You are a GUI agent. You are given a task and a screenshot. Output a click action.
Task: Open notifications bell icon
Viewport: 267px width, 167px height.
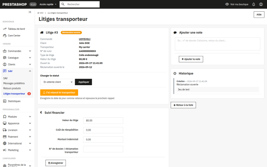[x=254, y=4]
